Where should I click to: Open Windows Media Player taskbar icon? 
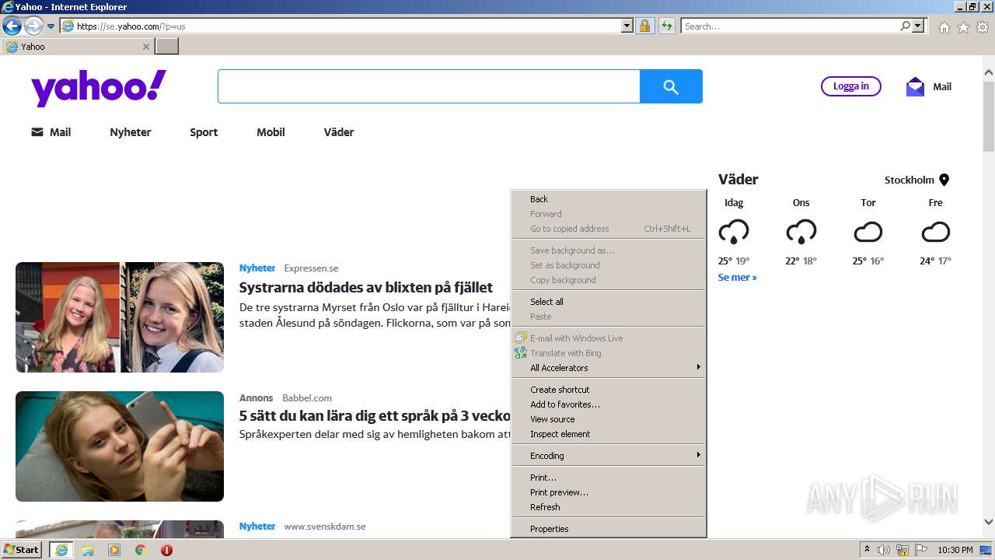(114, 550)
